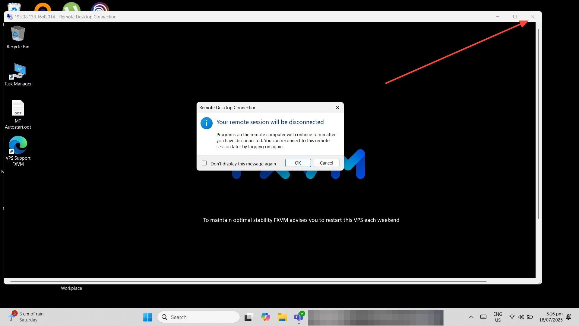Click OK to disconnect the session
Screen dimensions: 579x326
[298, 163]
